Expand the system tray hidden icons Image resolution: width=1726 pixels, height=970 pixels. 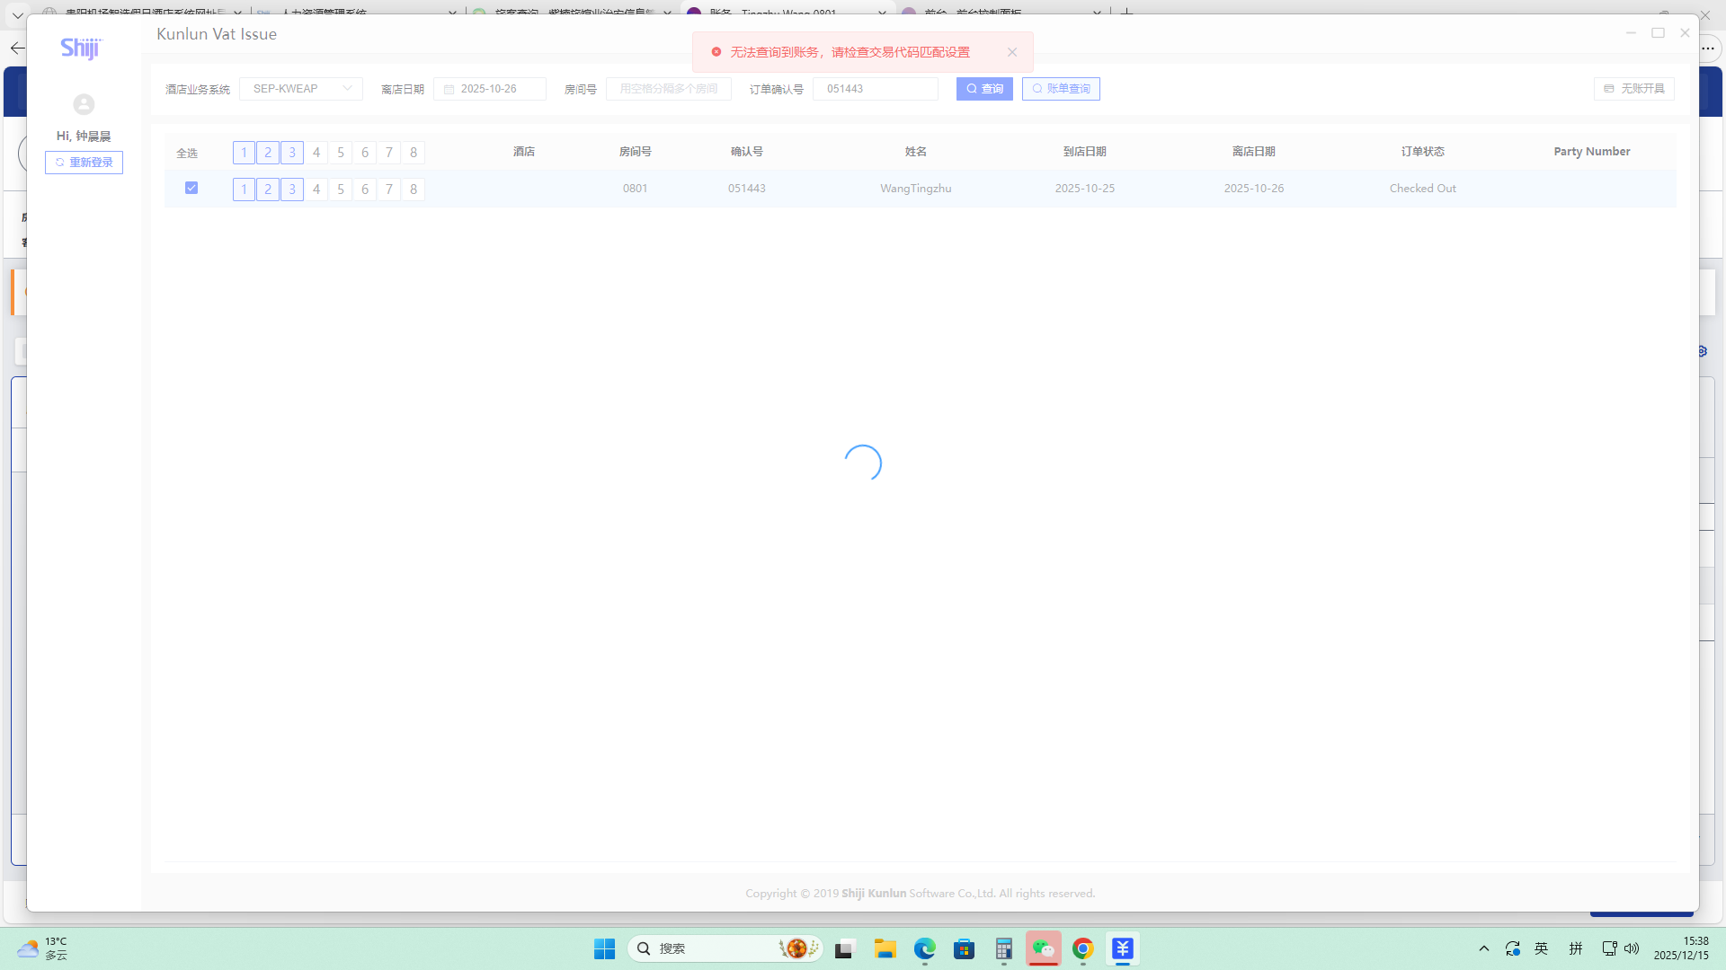click(1484, 948)
